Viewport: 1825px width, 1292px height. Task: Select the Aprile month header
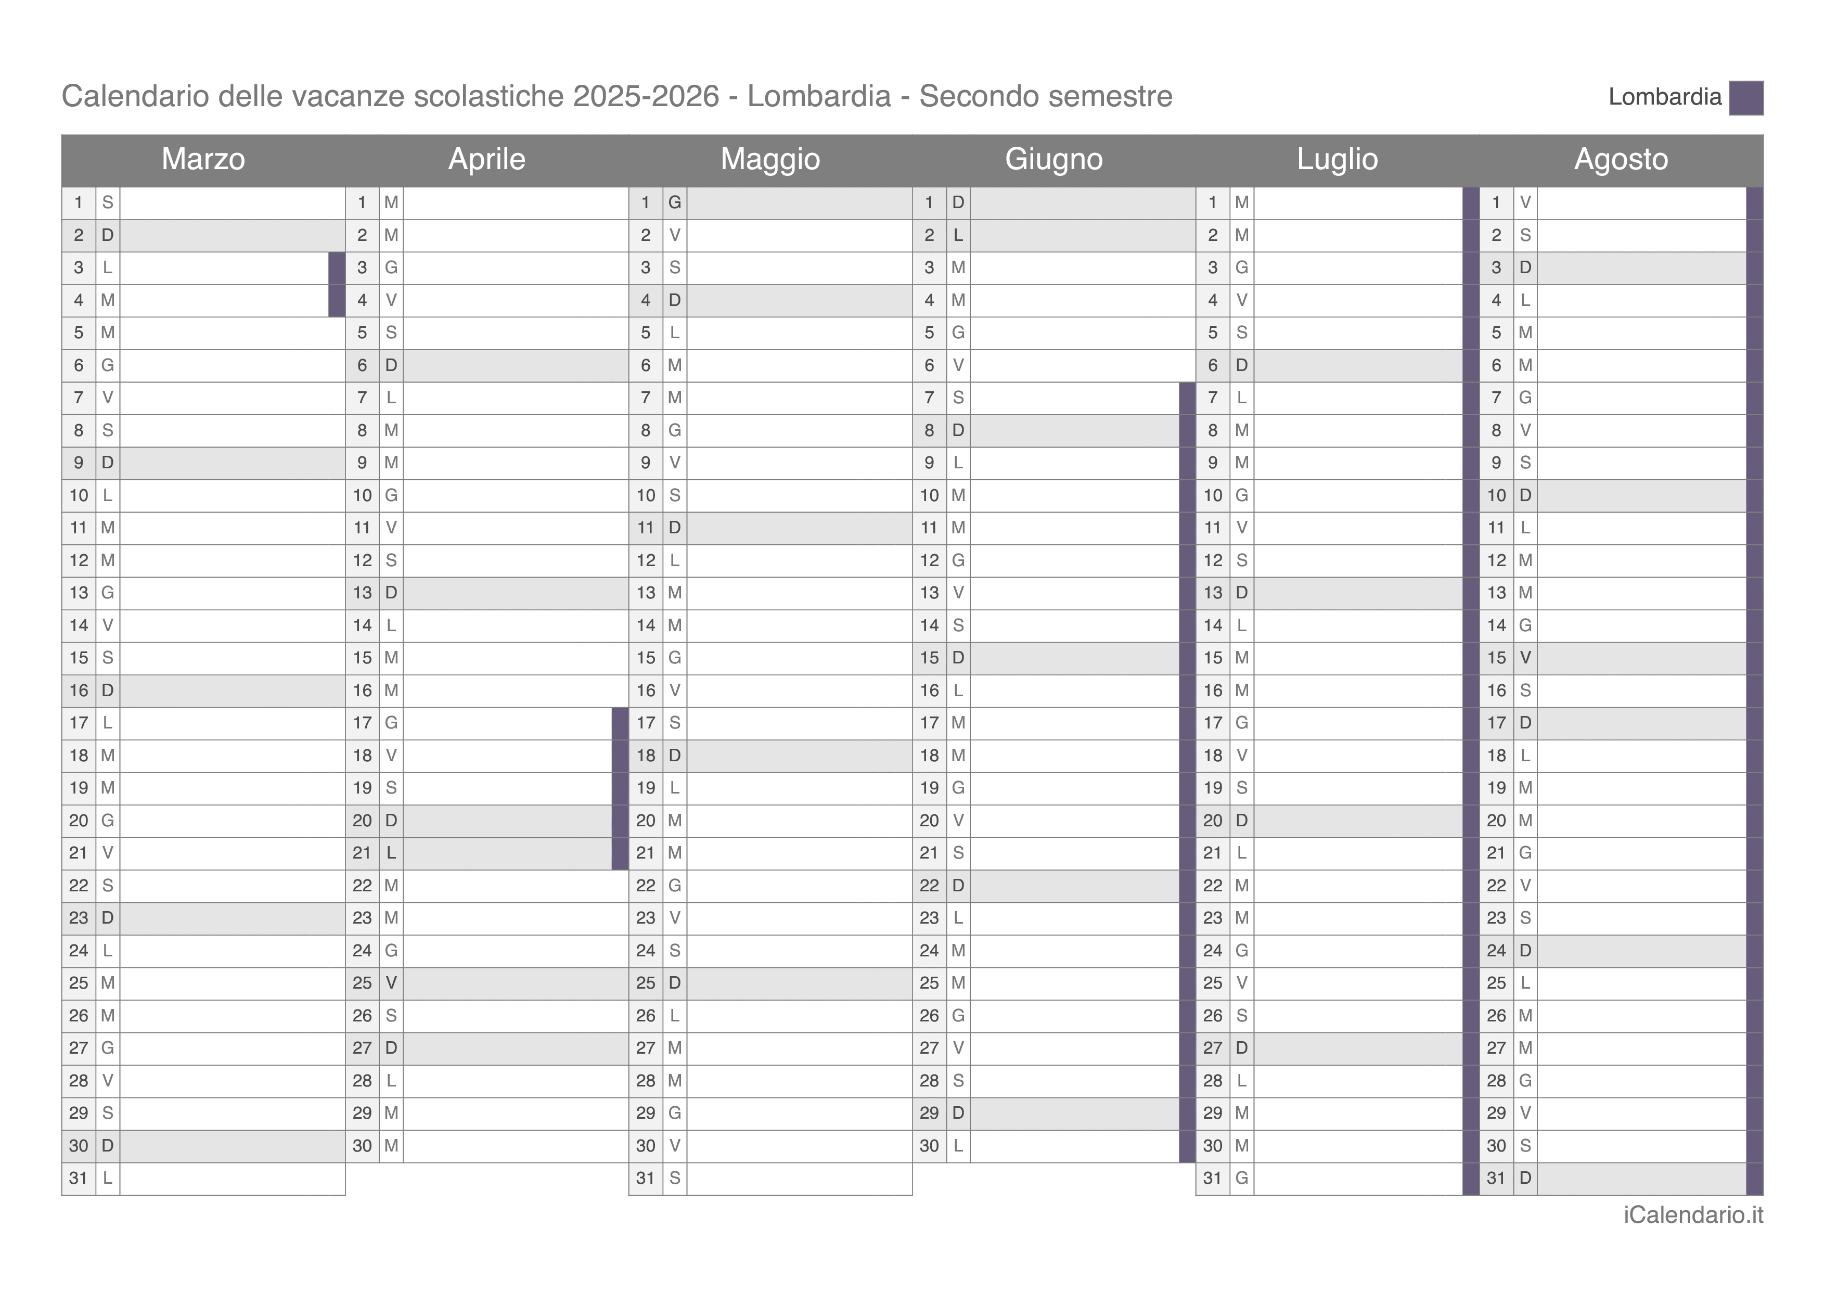(x=486, y=160)
